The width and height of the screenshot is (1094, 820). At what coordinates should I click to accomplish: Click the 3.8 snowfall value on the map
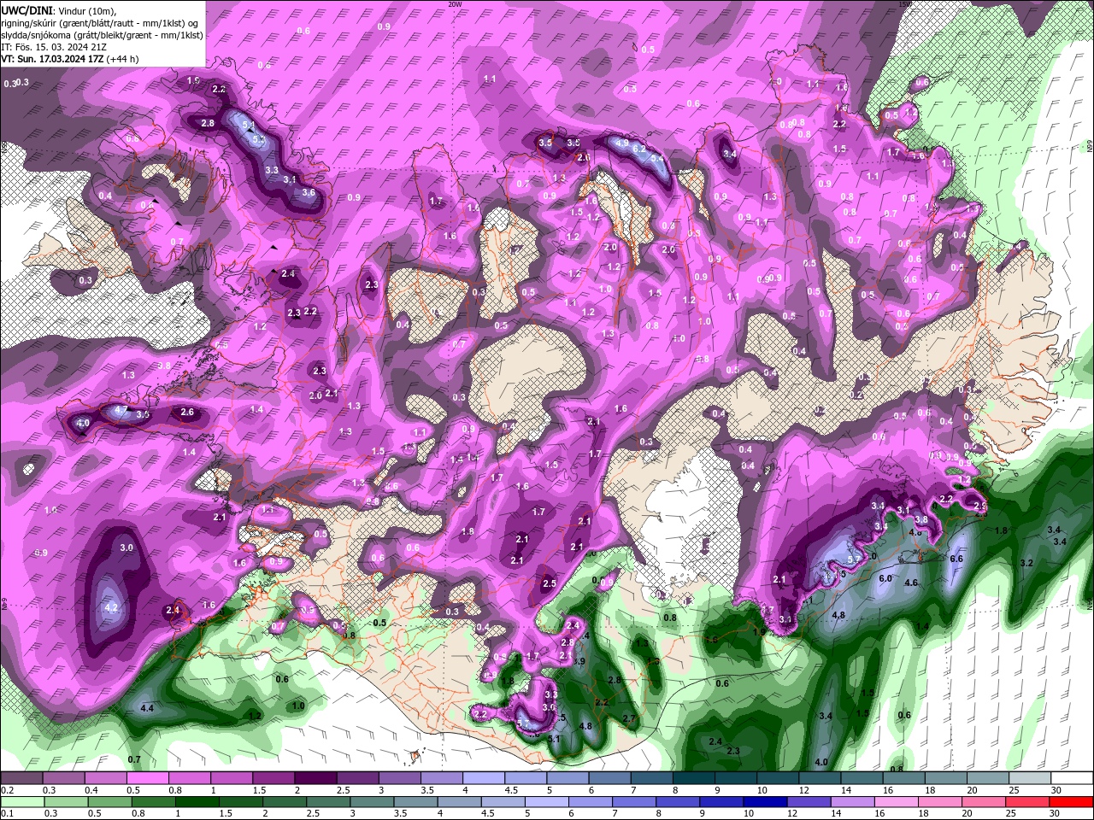point(921,519)
